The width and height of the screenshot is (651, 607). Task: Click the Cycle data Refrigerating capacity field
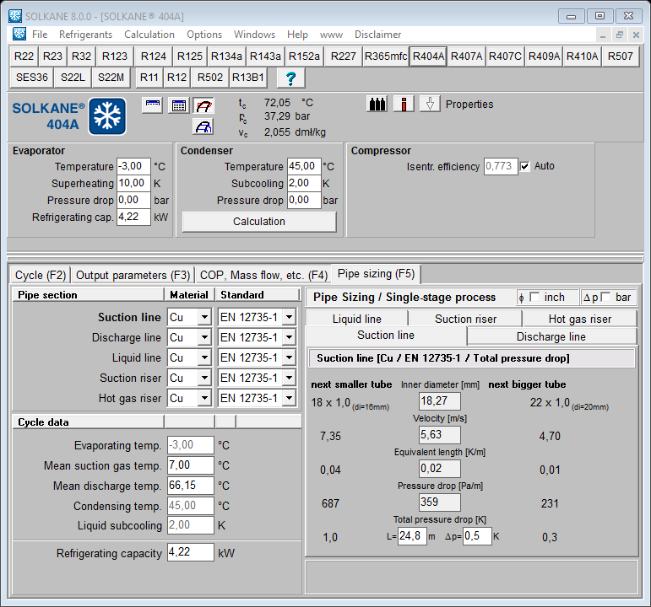(x=191, y=552)
